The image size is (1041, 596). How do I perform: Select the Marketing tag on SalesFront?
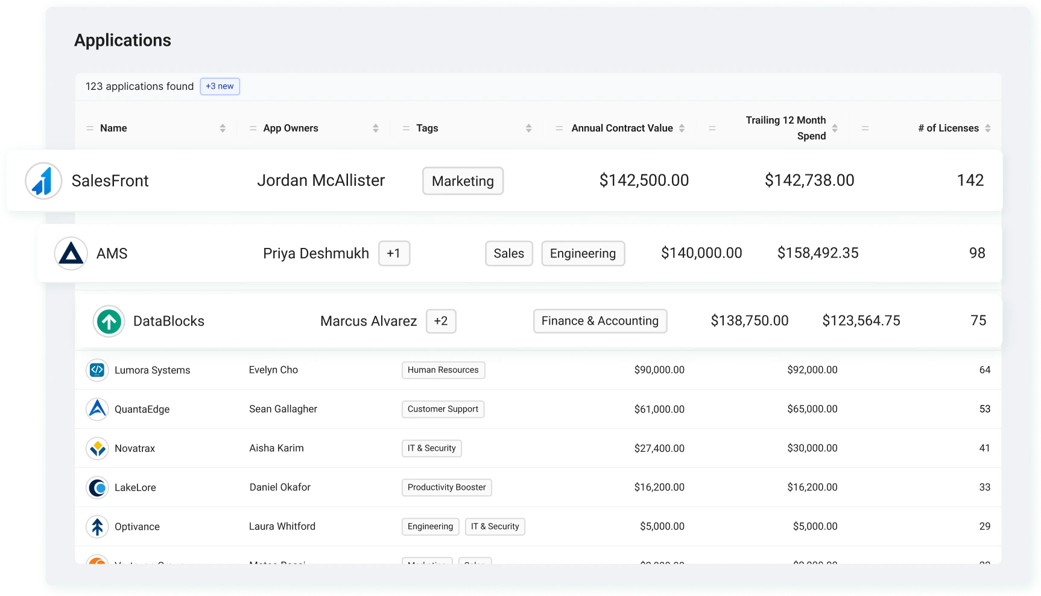463,181
